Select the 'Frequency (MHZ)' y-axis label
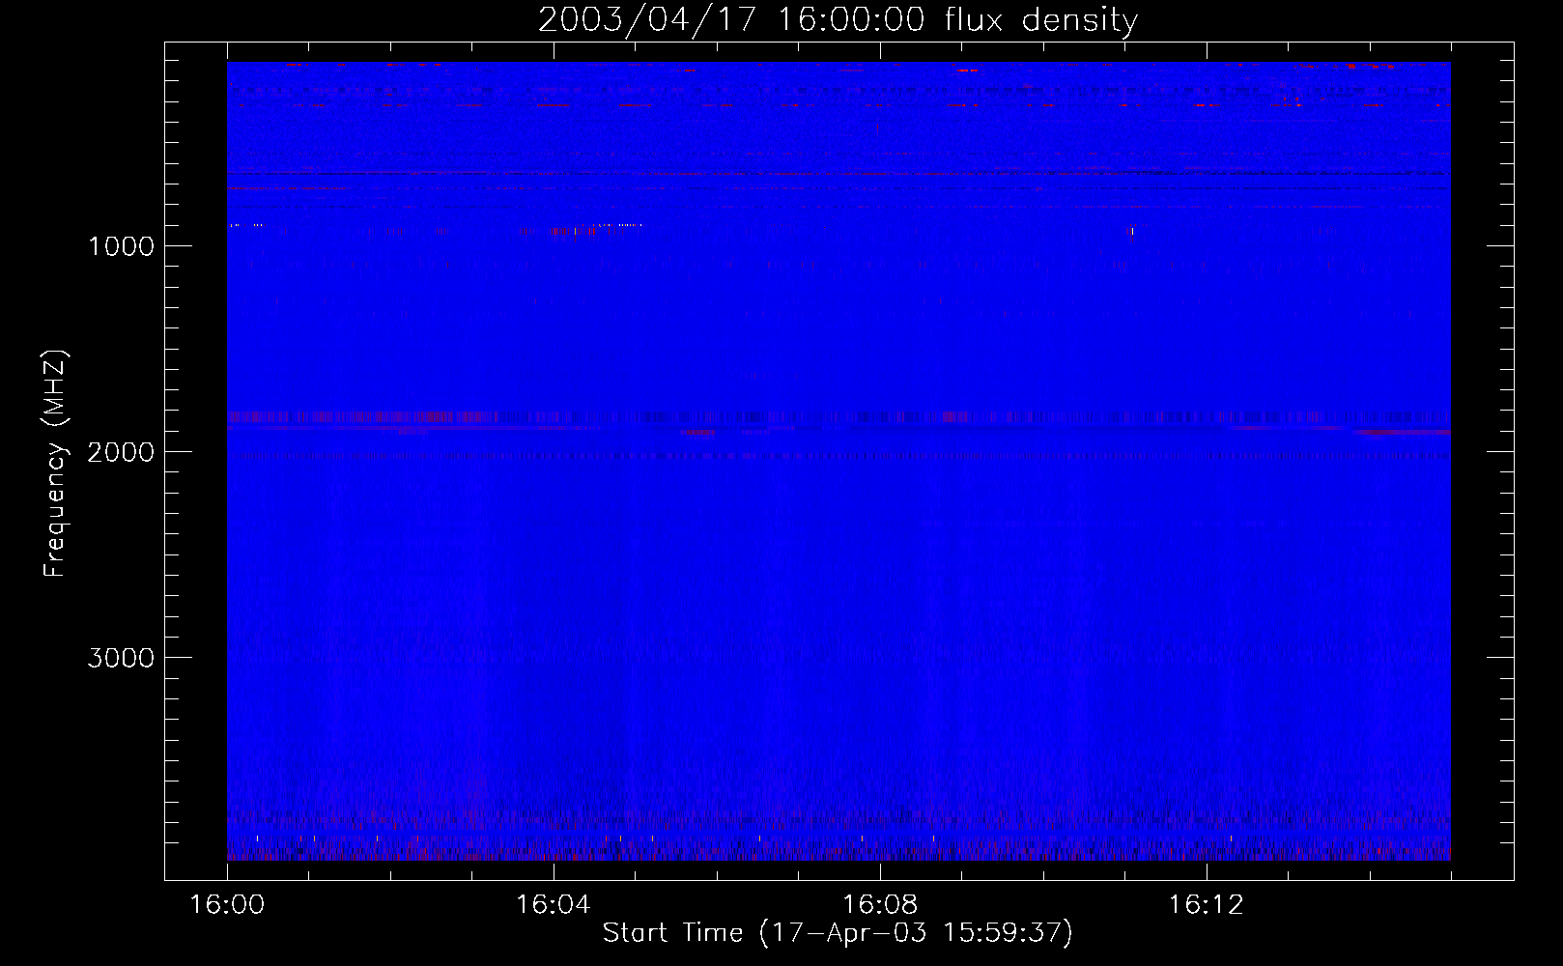The image size is (1563, 966). (55, 464)
